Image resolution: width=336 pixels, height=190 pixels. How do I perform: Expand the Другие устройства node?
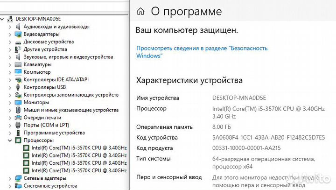[10, 49]
